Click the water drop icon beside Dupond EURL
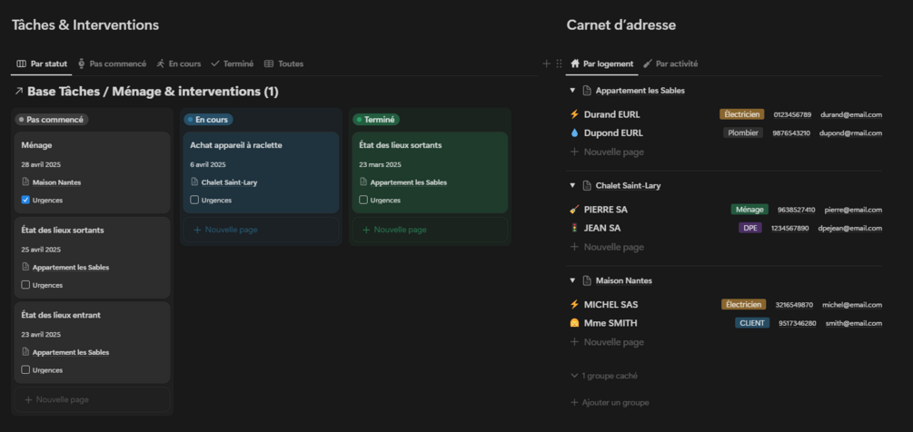 tap(574, 133)
